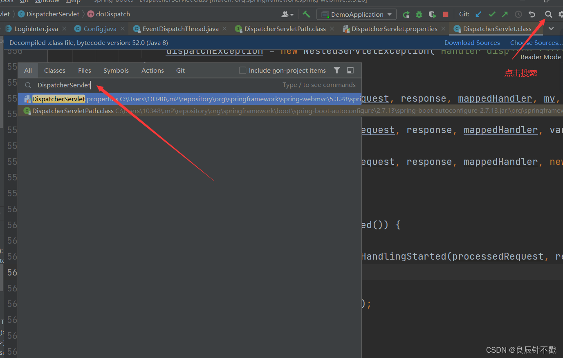Click the Choose Sources link
The height and width of the screenshot is (358, 563).
[536, 43]
